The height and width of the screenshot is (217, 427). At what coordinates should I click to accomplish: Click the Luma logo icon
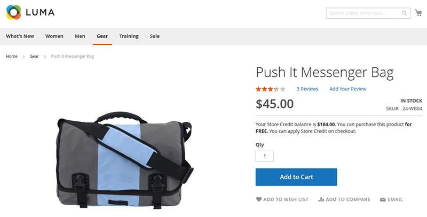click(x=14, y=12)
